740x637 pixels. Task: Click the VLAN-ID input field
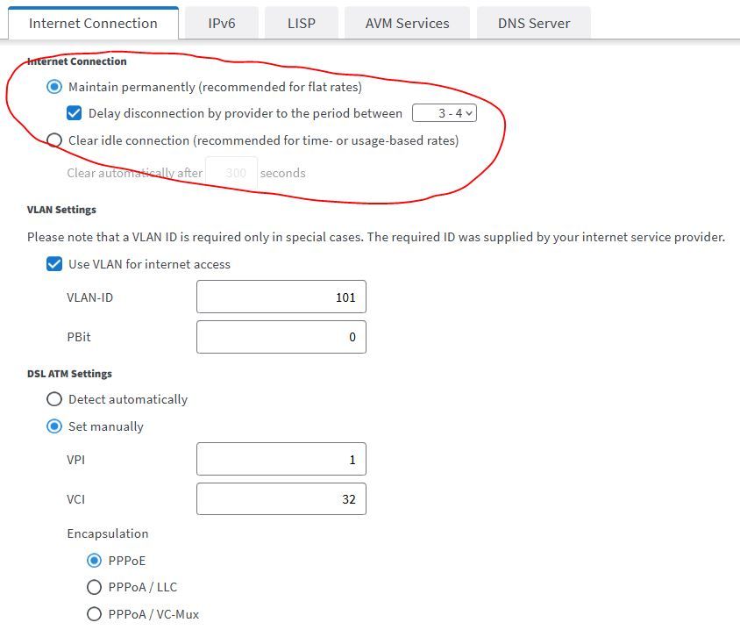tap(281, 297)
